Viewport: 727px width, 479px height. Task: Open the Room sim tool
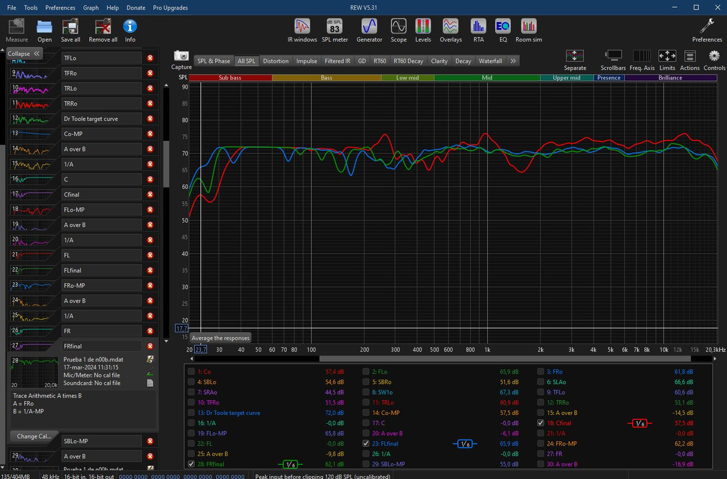click(529, 30)
